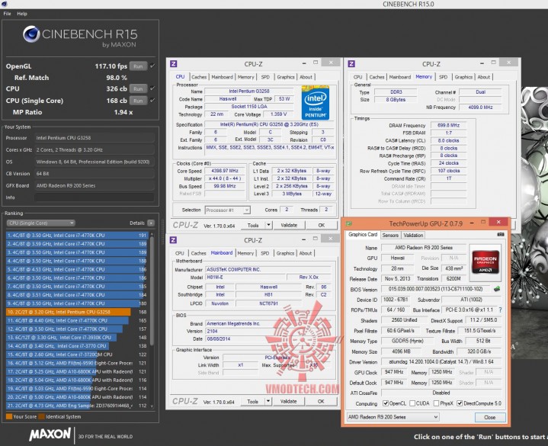Viewport: 548px width, 446px height.
Task: Click the GPU-Z screenshot camera icon
Action: coord(501,235)
